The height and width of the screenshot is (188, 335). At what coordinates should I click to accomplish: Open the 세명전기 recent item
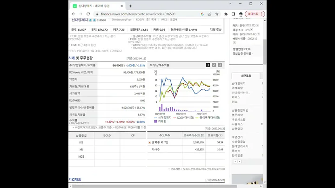click(237, 137)
